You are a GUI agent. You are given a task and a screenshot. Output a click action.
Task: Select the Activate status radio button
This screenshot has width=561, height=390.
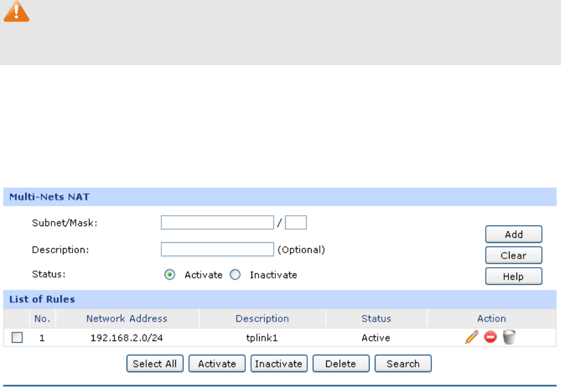(x=169, y=275)
